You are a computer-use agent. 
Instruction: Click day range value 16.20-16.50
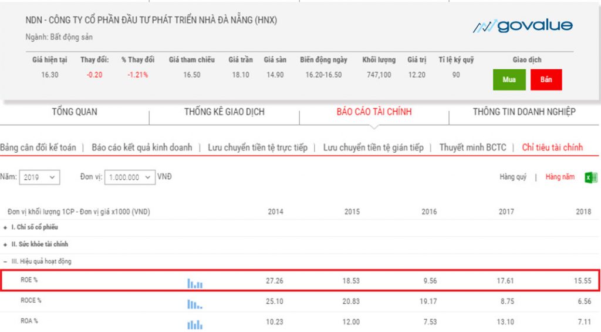[323, 75]
